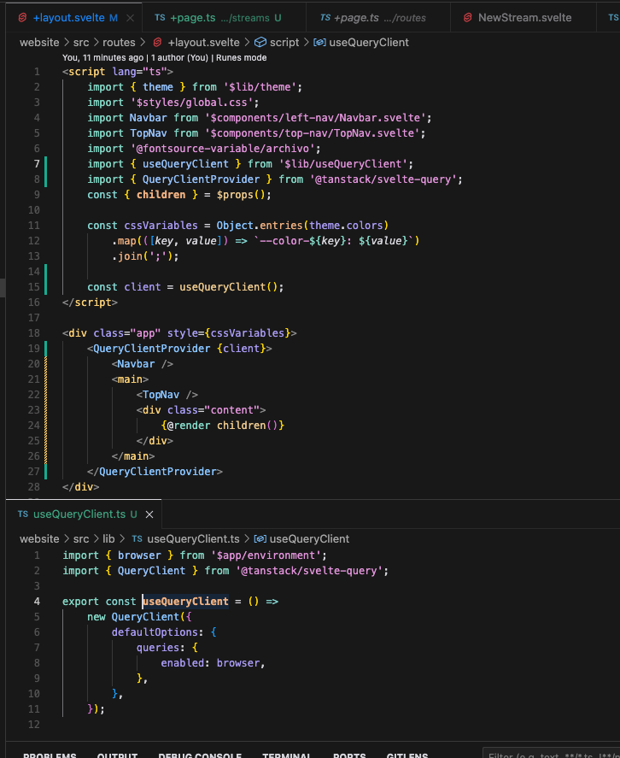The image size is (620, 758).
Task: Close the +layout.svelte tab
Action: [130, 18]
